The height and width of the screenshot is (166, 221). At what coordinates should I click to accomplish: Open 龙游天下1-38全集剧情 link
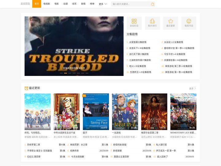click(140, 48)
